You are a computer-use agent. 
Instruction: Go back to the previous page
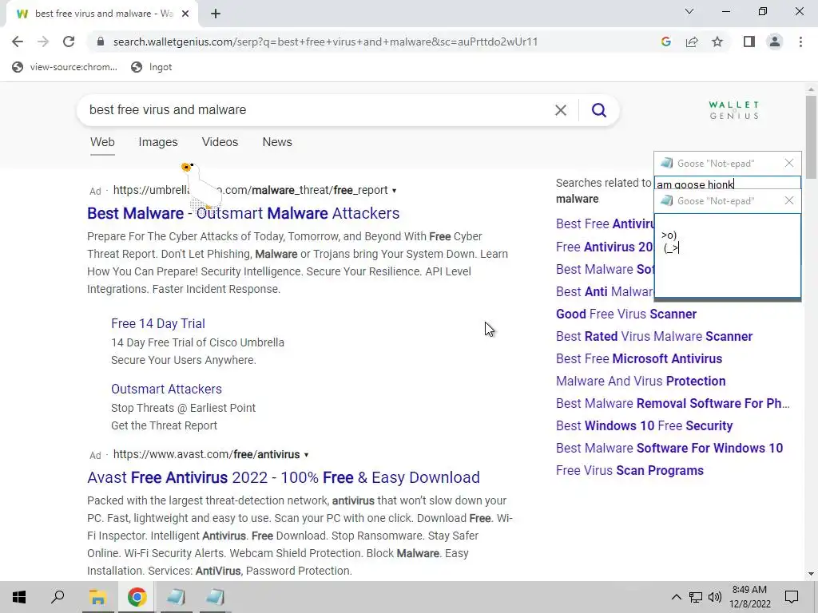click(x=18, y=42)
